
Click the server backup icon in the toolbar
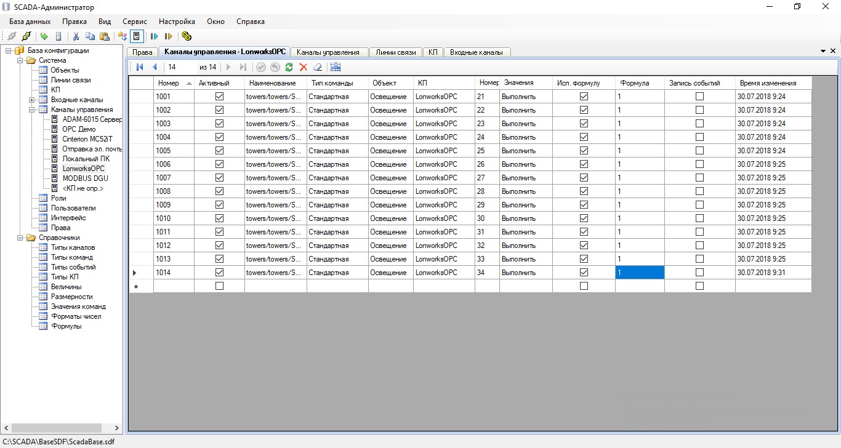click(58, 36)
